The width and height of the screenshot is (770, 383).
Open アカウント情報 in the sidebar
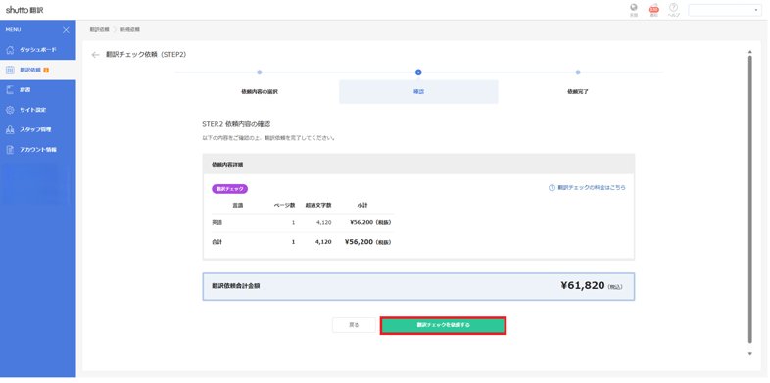click(38, 150)
